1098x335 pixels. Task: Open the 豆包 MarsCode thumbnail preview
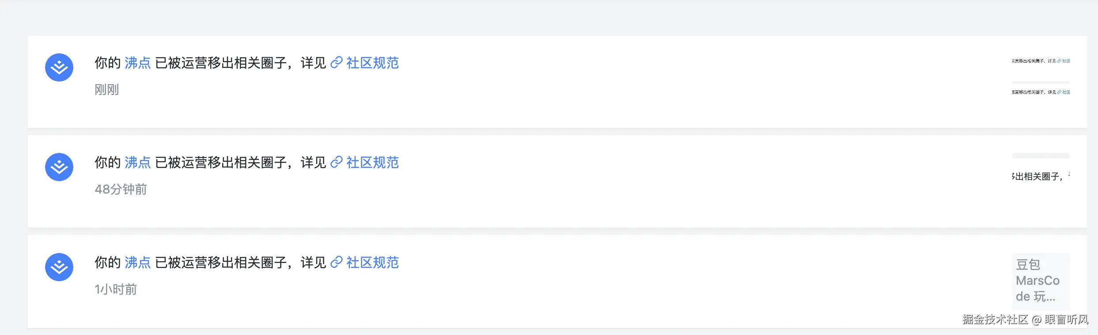[1041, 281]
